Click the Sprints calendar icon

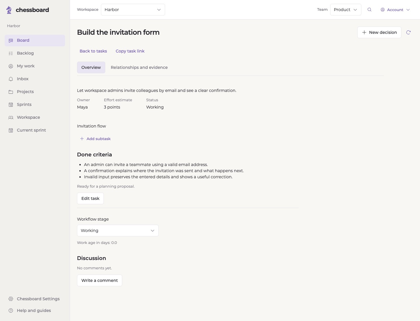[11, 105]
